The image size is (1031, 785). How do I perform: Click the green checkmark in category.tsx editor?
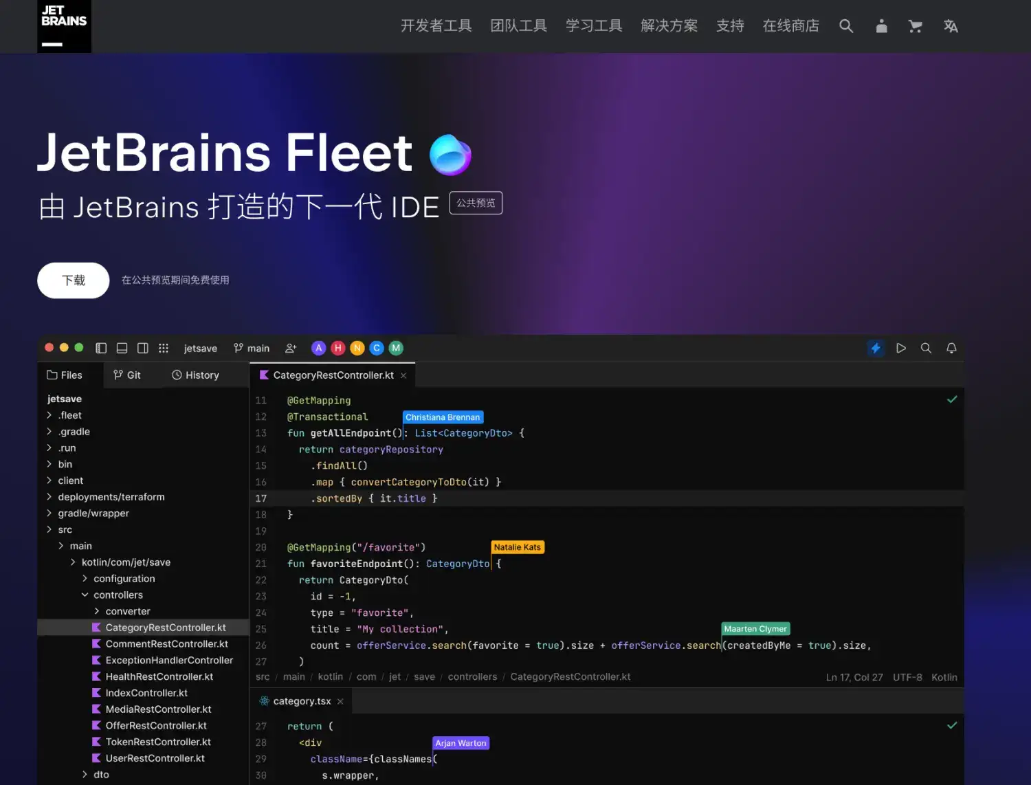pos(952,725)
